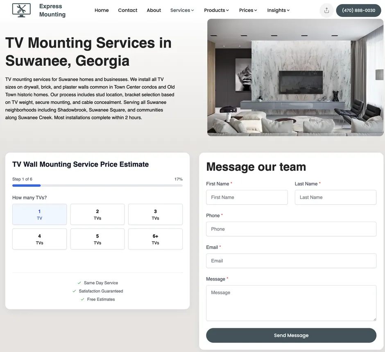Call the (470) 888-0030 phone button
The width and height of the screenshot is (385, 352).
[358, 10]
